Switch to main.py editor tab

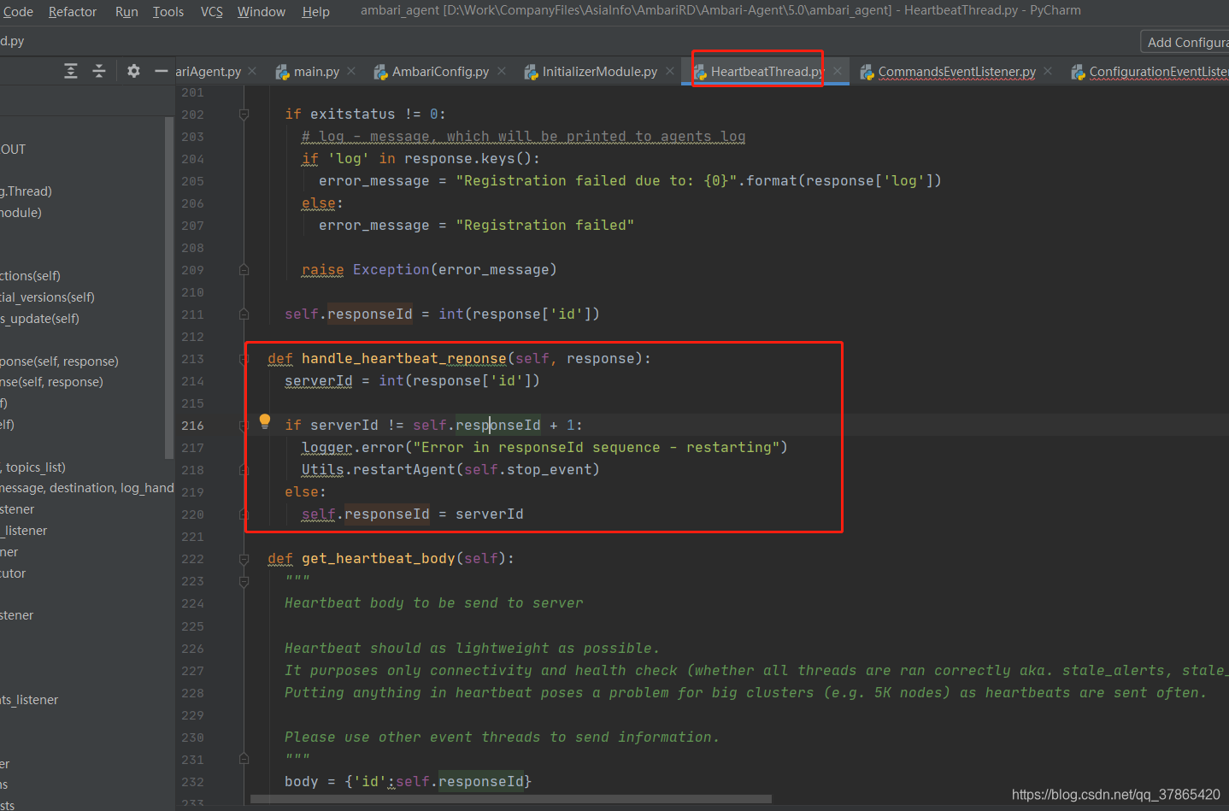(316, 72)
